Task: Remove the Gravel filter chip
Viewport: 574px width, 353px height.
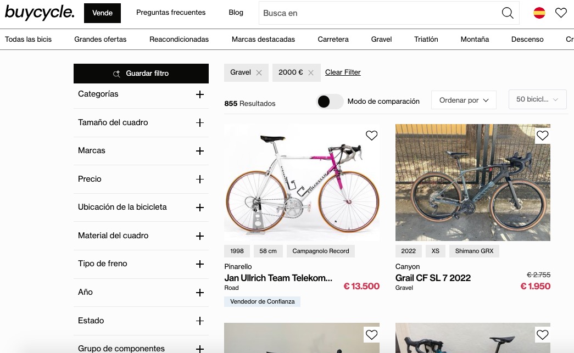Action: pos(259,72)
